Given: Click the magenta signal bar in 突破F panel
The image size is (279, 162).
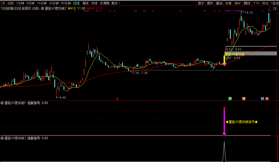Looking at the screenshot, I should coord(224,121).
